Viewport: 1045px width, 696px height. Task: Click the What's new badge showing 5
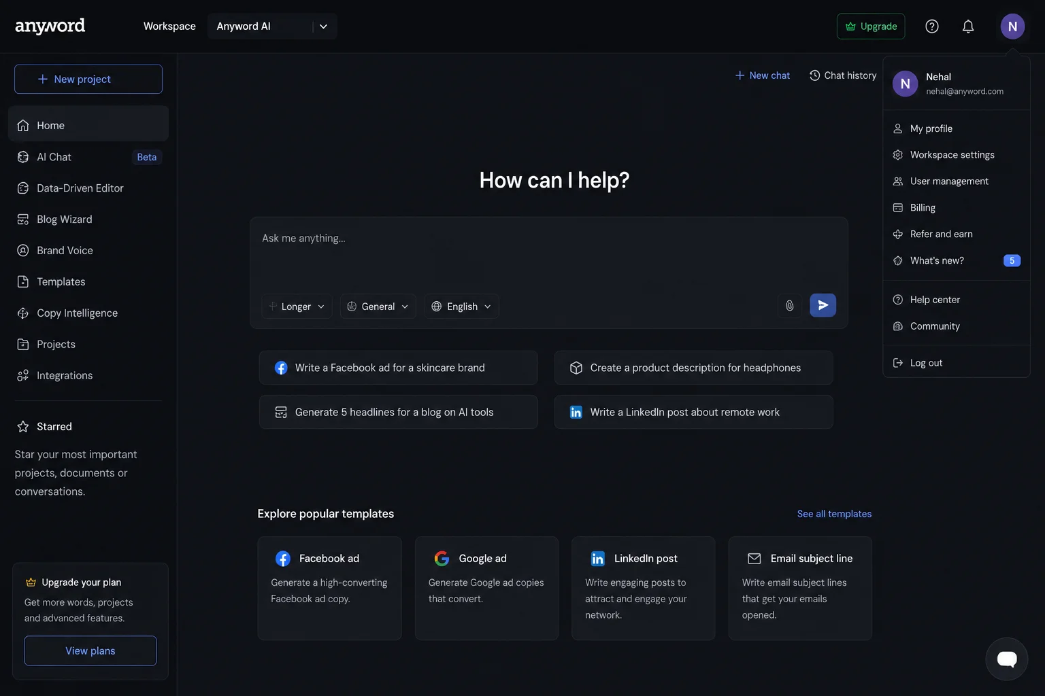pos(1012,261)
